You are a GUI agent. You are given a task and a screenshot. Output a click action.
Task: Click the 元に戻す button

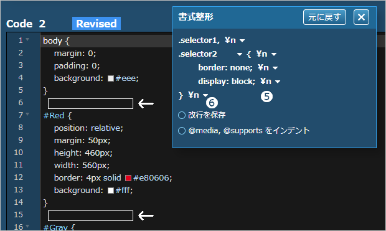tap(324, 17)
